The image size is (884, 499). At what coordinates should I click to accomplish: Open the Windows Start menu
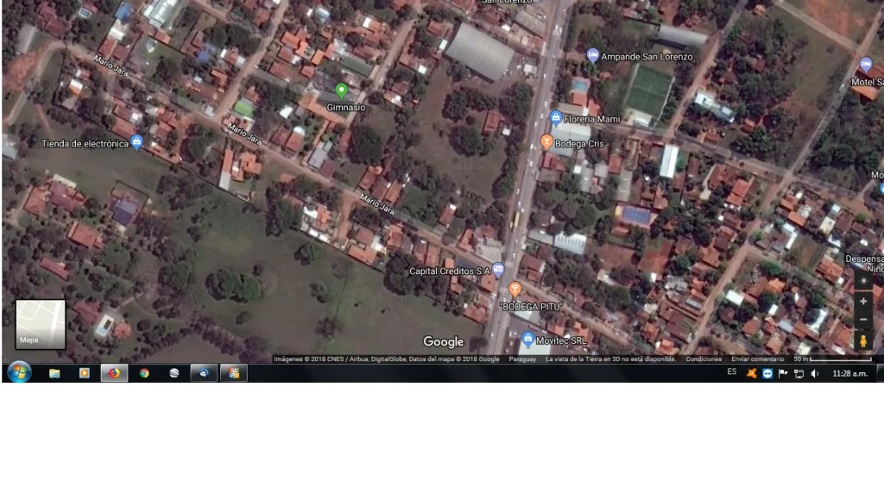coord(19,373)
